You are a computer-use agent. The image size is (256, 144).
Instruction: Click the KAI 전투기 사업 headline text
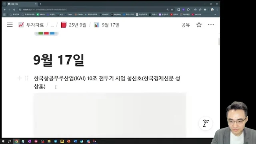107,82
